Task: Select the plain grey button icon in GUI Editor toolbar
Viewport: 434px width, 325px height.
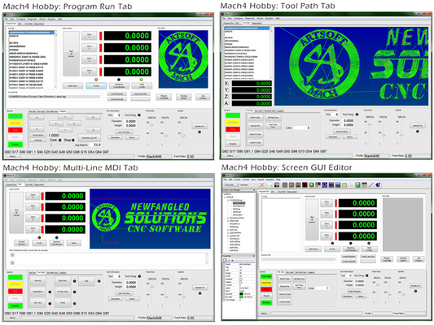Action: (x=284, y=184)
